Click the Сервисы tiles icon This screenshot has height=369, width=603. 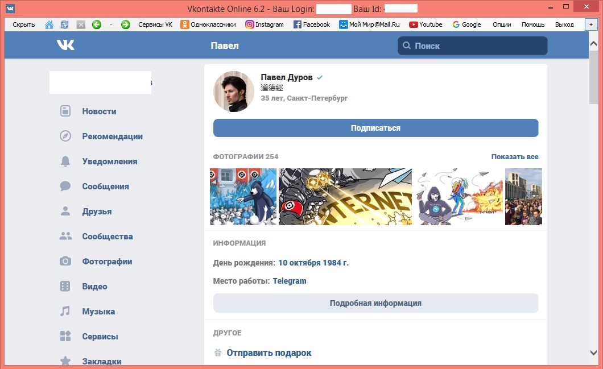(65, 337)
